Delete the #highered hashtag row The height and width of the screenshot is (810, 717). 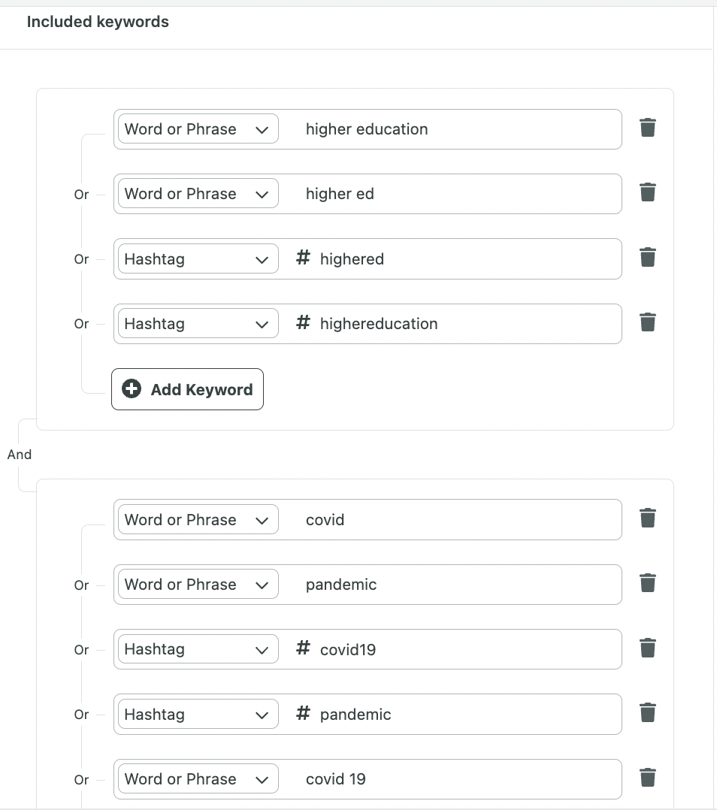pos(647,257)
